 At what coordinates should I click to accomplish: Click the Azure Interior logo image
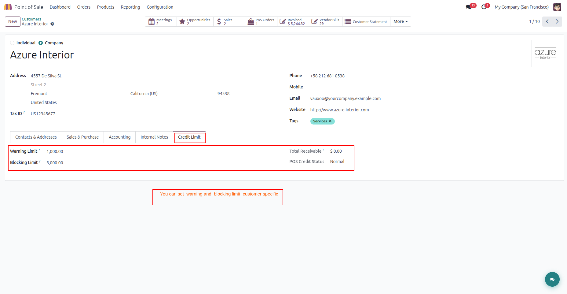[x=545, y=54]
